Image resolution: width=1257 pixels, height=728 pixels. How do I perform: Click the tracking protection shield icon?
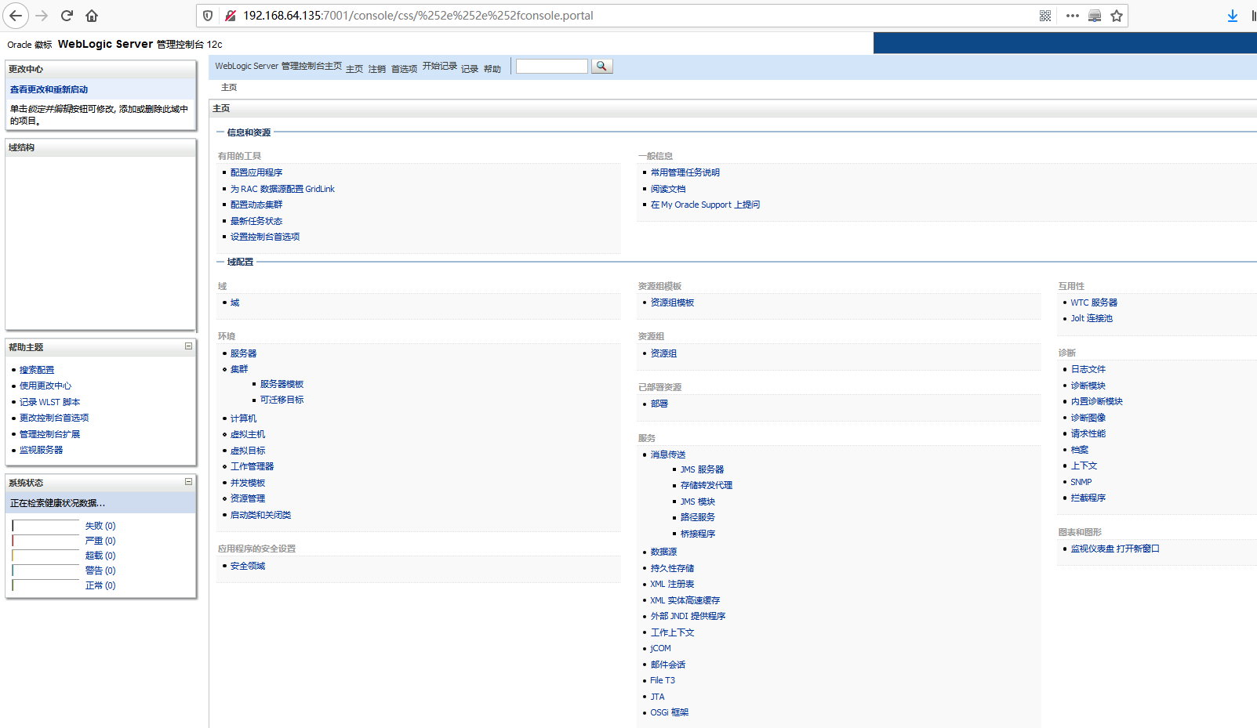pos(208,16)
